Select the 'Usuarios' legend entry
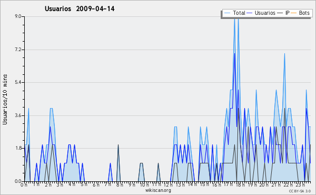The height and width of the screenshot is (195, 316). click(x=265, y=13)
